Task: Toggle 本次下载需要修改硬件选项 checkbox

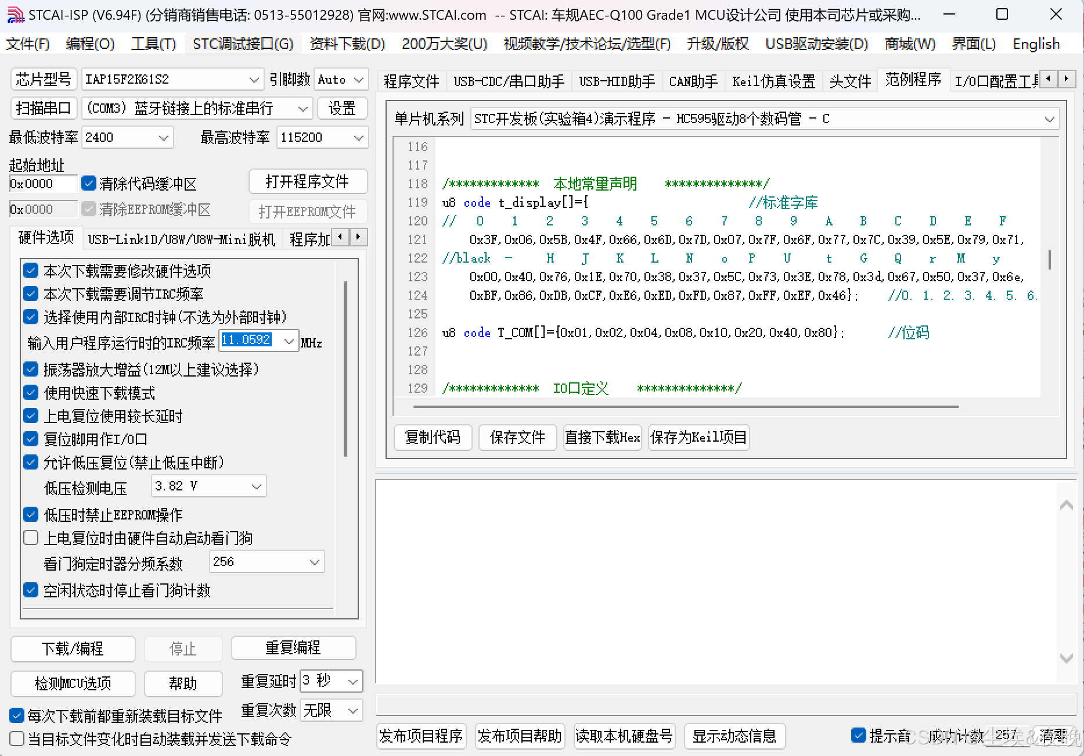Action: click(x=31, y=271)
